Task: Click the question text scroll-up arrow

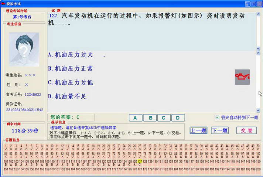Action: click(258, 14)
